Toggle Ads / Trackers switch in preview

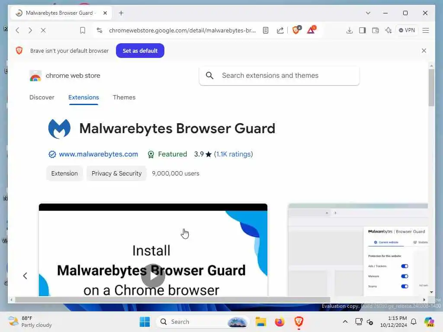click(404, 266)
